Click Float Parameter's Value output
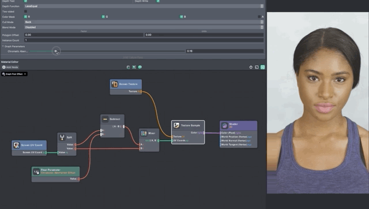The width and height of the screenshot is (369, 209). click(x=78, y=179)
